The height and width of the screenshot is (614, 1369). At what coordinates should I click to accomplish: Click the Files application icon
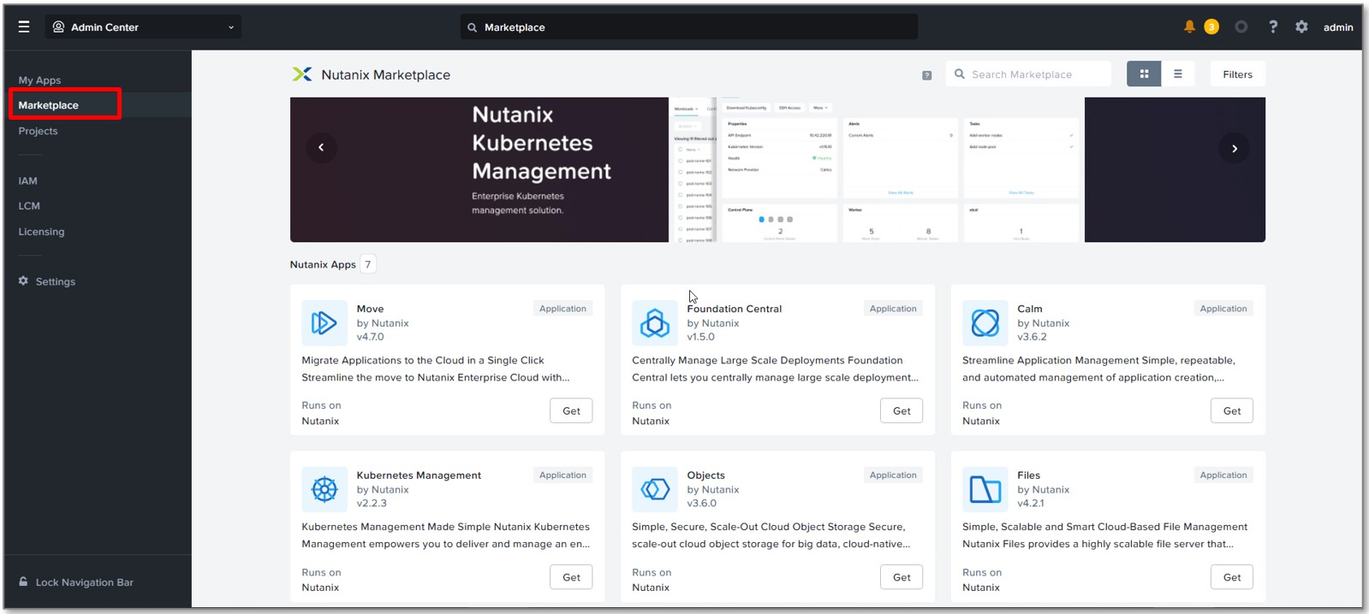tap(985, 489)
